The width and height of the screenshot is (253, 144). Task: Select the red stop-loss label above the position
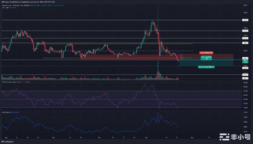pyautogui.click(x=207, y=52)
